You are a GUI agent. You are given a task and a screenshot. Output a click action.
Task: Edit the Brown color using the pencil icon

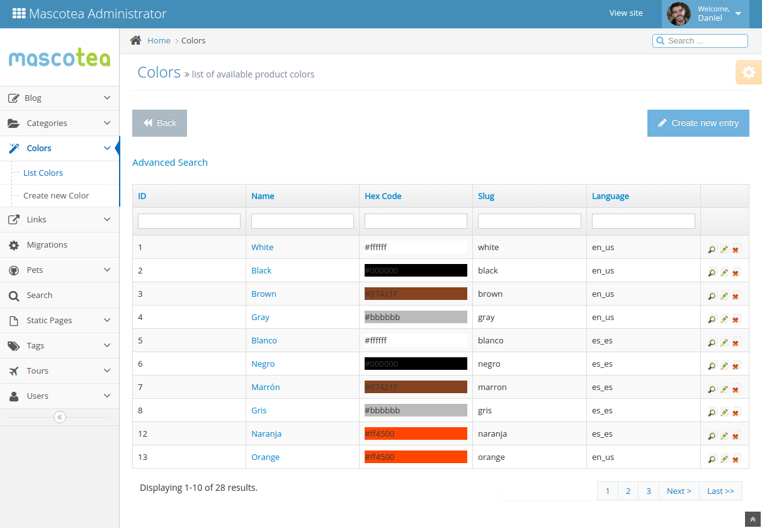coord(724,296)
